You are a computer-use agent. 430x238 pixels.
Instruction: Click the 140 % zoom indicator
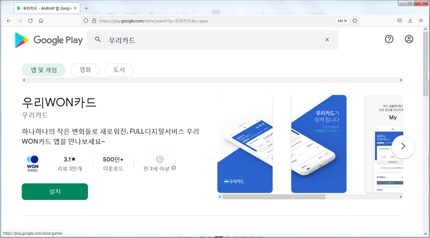[342, 21]
